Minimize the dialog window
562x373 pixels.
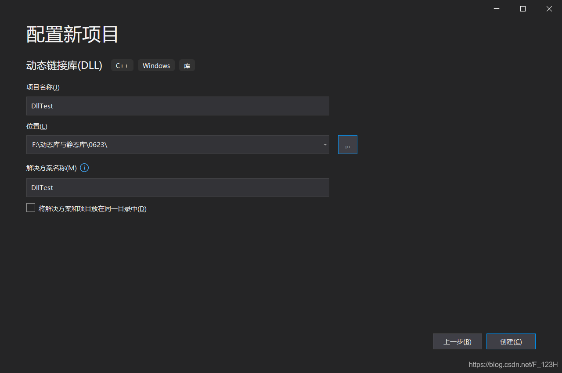click(x=497, y=8)
